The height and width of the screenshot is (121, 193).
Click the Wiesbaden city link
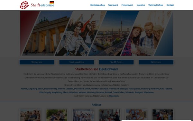[149, 92]
